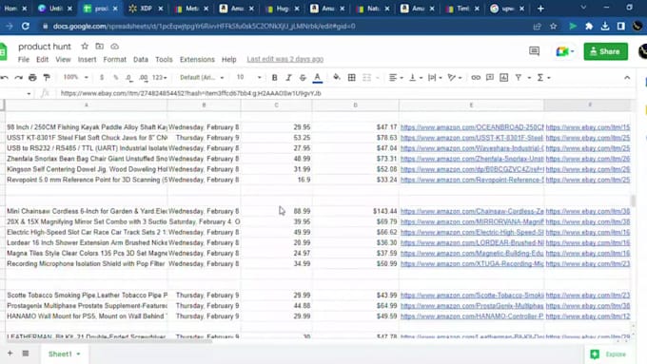Bookmark this page in browser
The image size is (647, 364).
554,27
